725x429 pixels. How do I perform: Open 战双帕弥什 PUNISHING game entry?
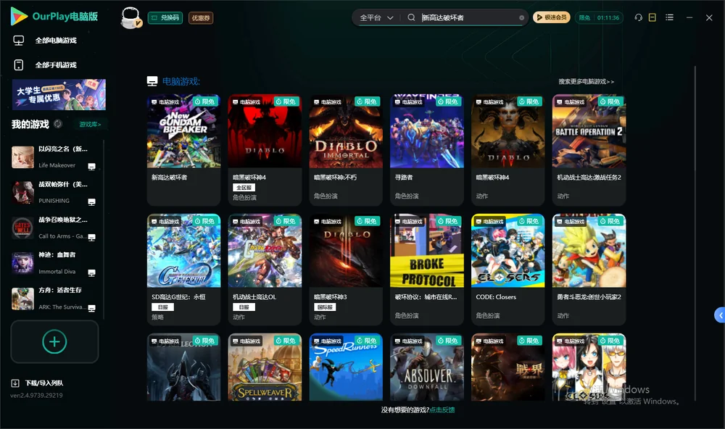click(x=54, y=192)
